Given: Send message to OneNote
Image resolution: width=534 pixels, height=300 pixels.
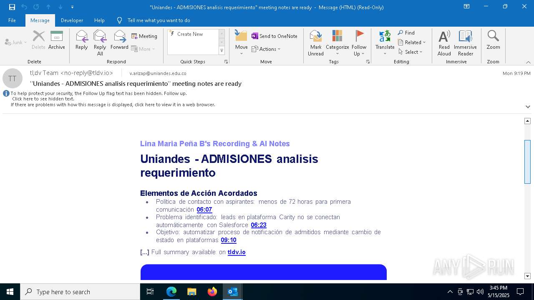Looking at the screenshot, I should (275, 36).
